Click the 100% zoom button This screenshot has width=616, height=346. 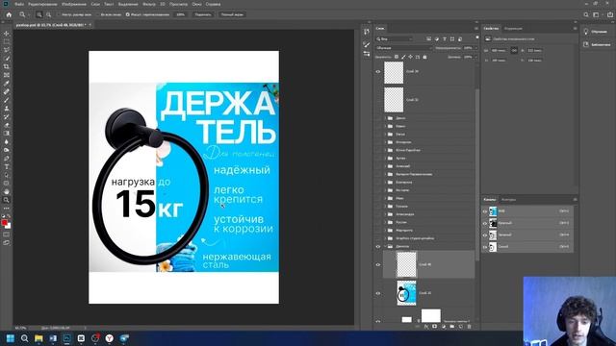coord(180,14)
